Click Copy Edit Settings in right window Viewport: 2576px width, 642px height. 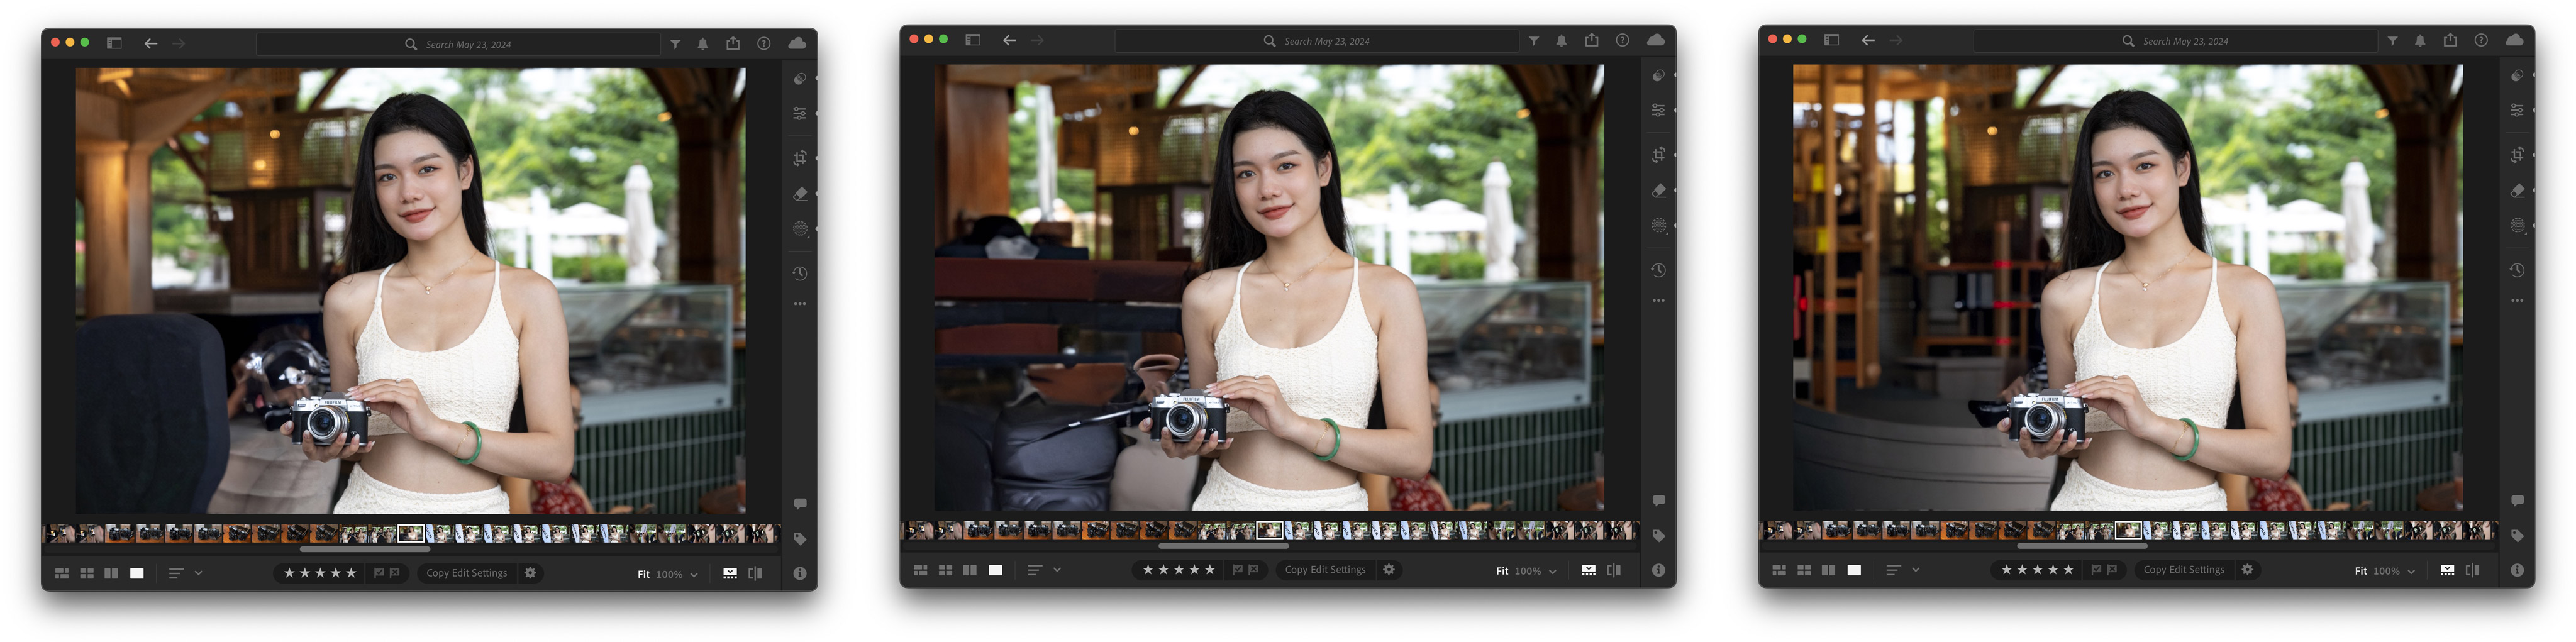click(x=2184, y=571)
